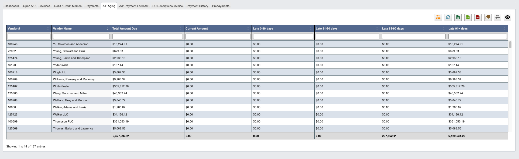The height and width of the screenshot is (159, 519).
Task: Select vendor Walker, Adams and Lewis
Action: click(x=70, y=107)
